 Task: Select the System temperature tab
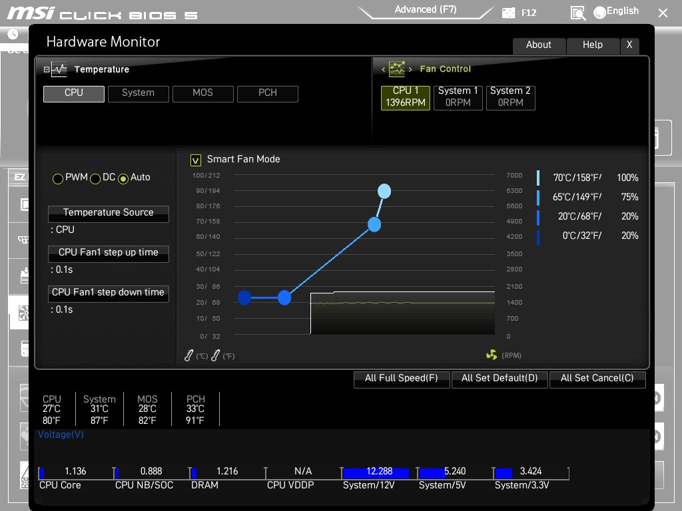pyautogui.click(x=138, y=93)
